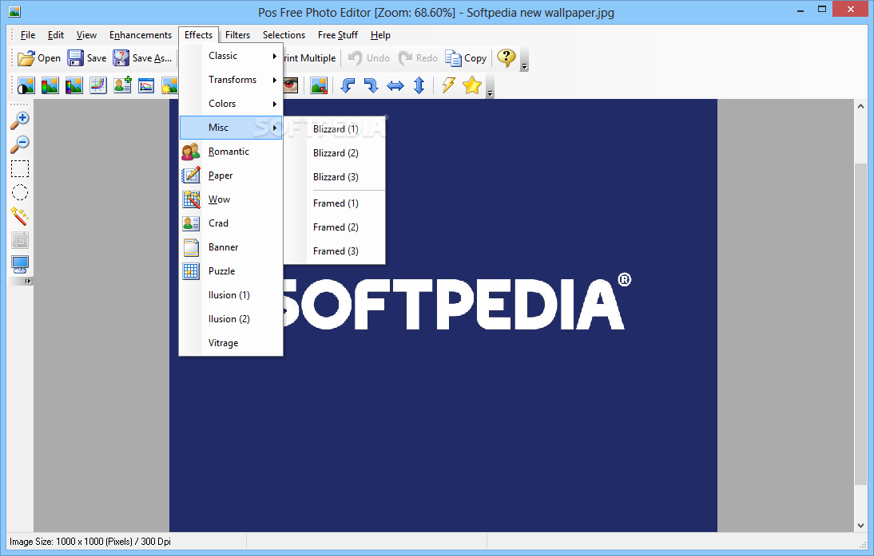Select the elliptical selection tool
Image resolution: width=874 pixels, height=556 pixels.
tap(20, 192)
